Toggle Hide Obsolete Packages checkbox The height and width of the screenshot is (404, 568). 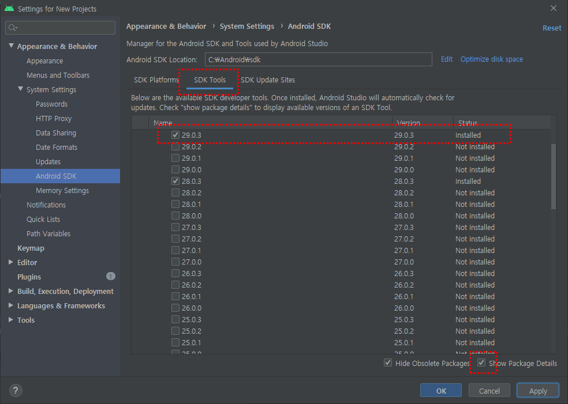(x=388, y=363)
